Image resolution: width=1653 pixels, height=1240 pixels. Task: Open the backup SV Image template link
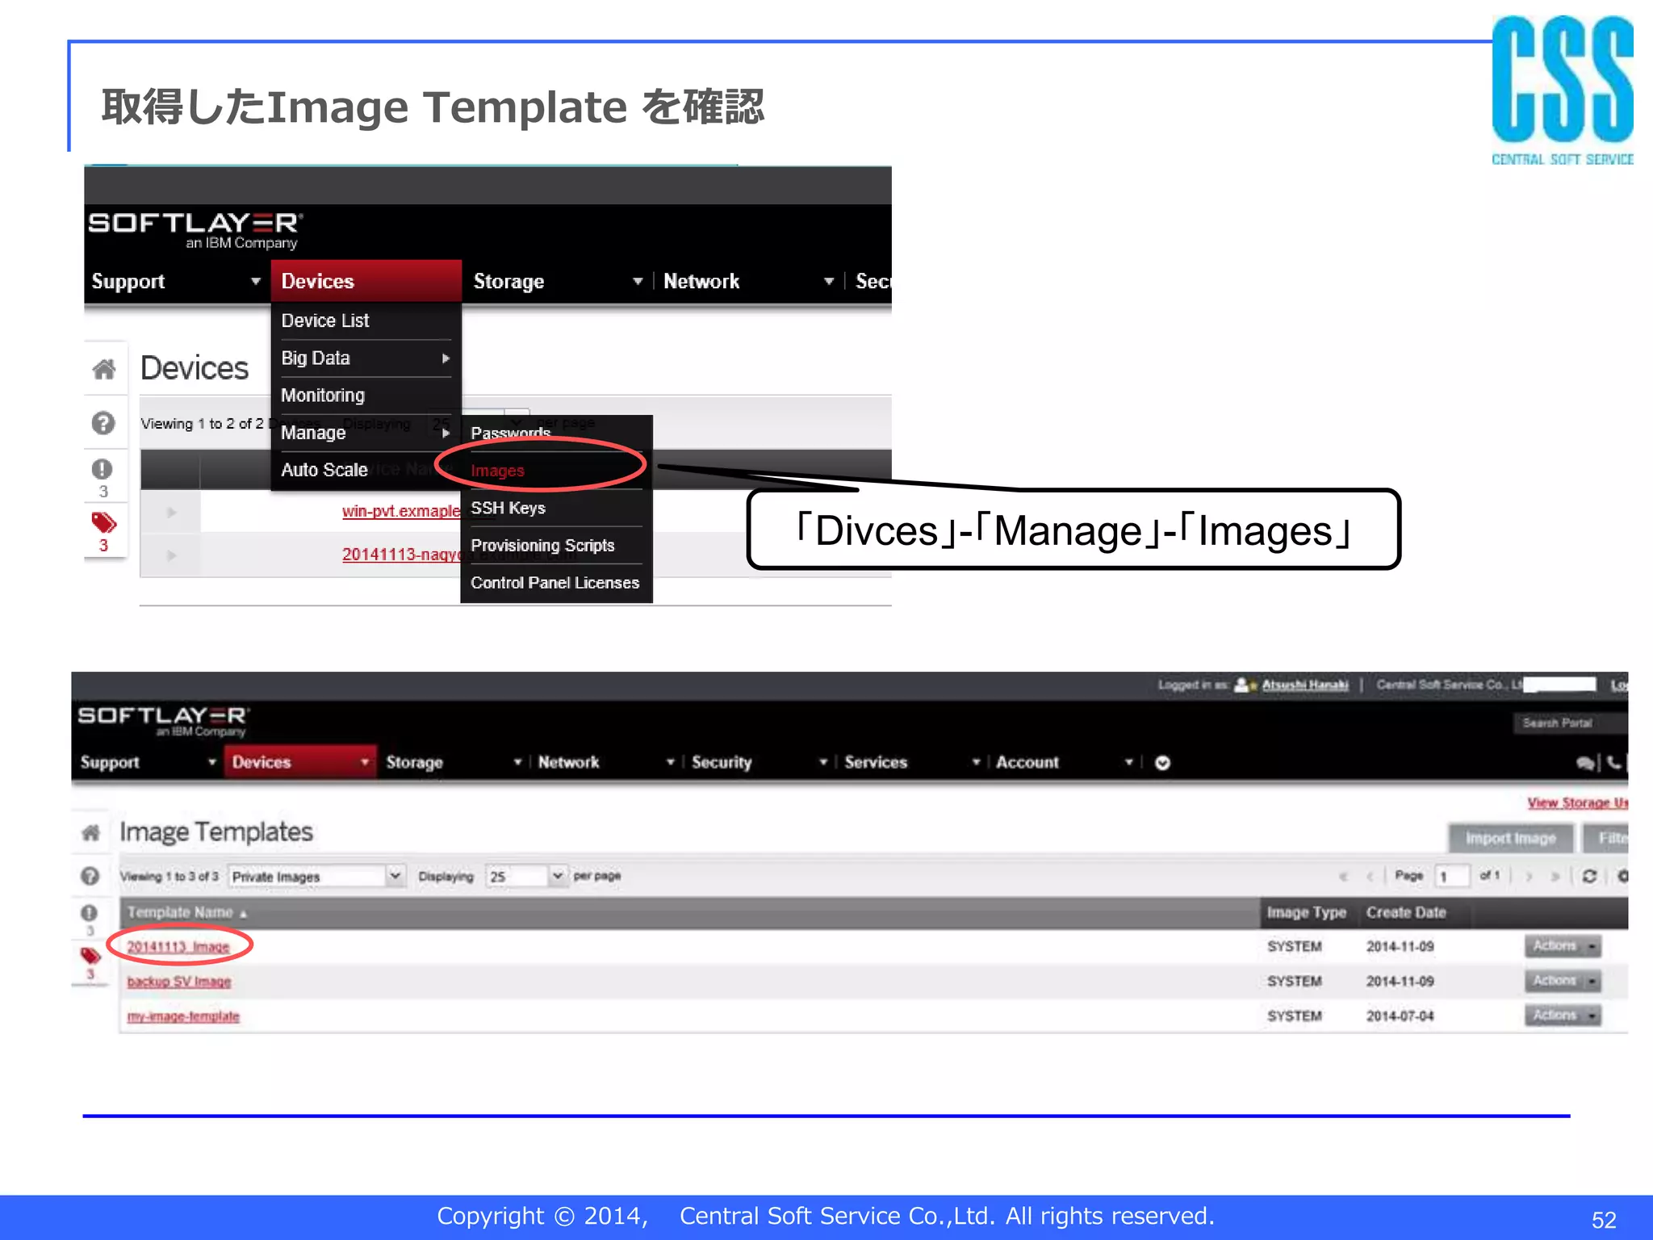179,981
